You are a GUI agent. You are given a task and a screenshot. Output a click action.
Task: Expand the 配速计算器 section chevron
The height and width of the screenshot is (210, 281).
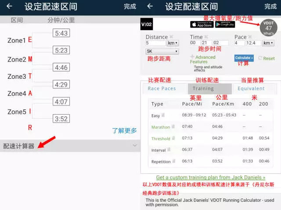pyautogui.click(x=135, y=145)
